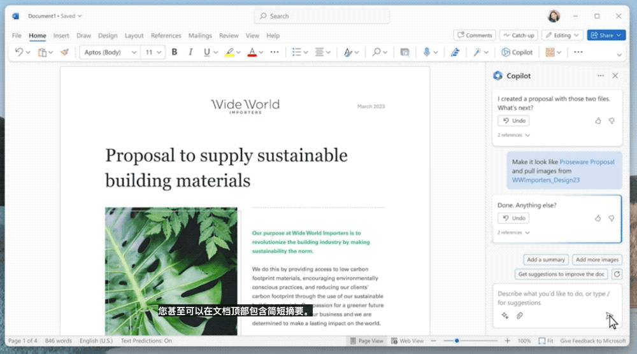Screen dimensions: 637x354
Task: Switch to the Layout tab
Action: pyautogui.click(x=134, y=36)
